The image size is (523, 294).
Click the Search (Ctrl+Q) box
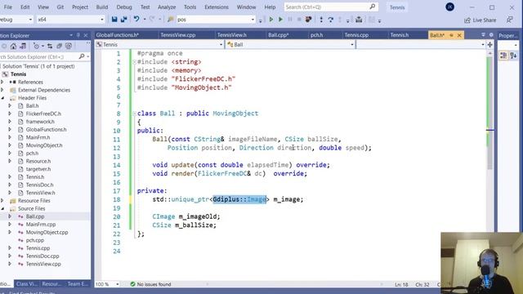[x=330, y=7]
